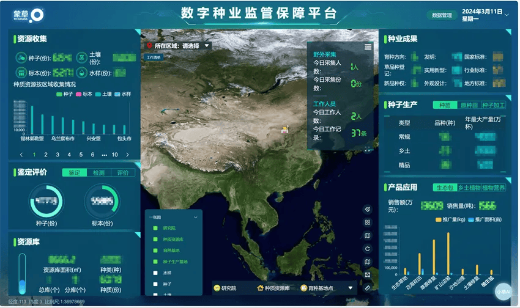The width and height of the screenshot is (520, 308).
Task: Expand the bottom legend bar dropdown arrow
Action: click(x=350, y=288)
